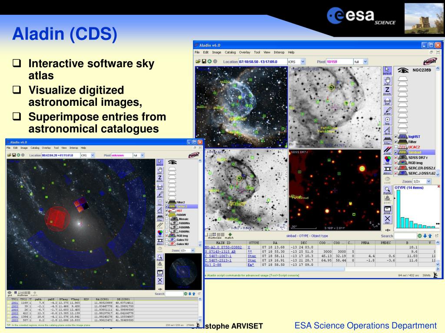Click the save disk icon in right window
This screenshot has width=445, height=333.
[x=204, y=62]
